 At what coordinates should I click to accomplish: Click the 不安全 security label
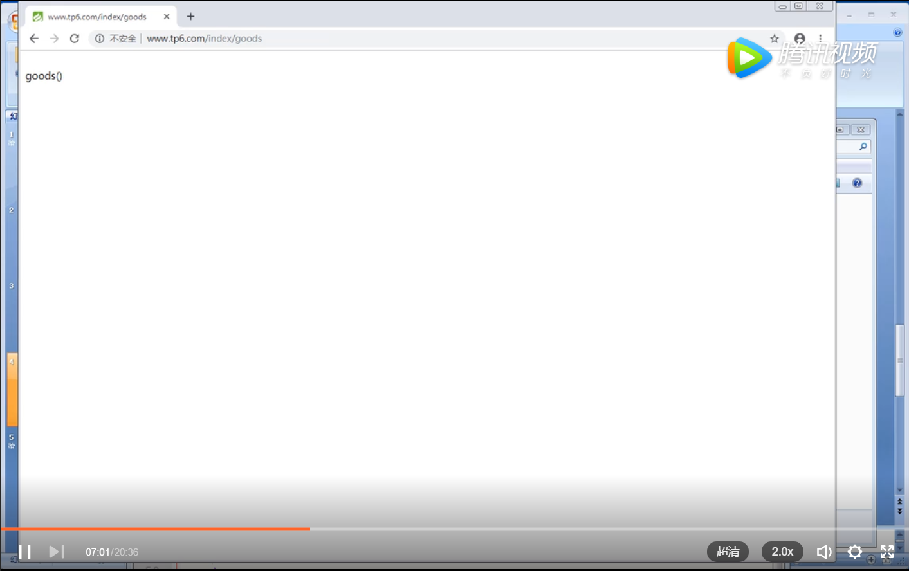123,39
